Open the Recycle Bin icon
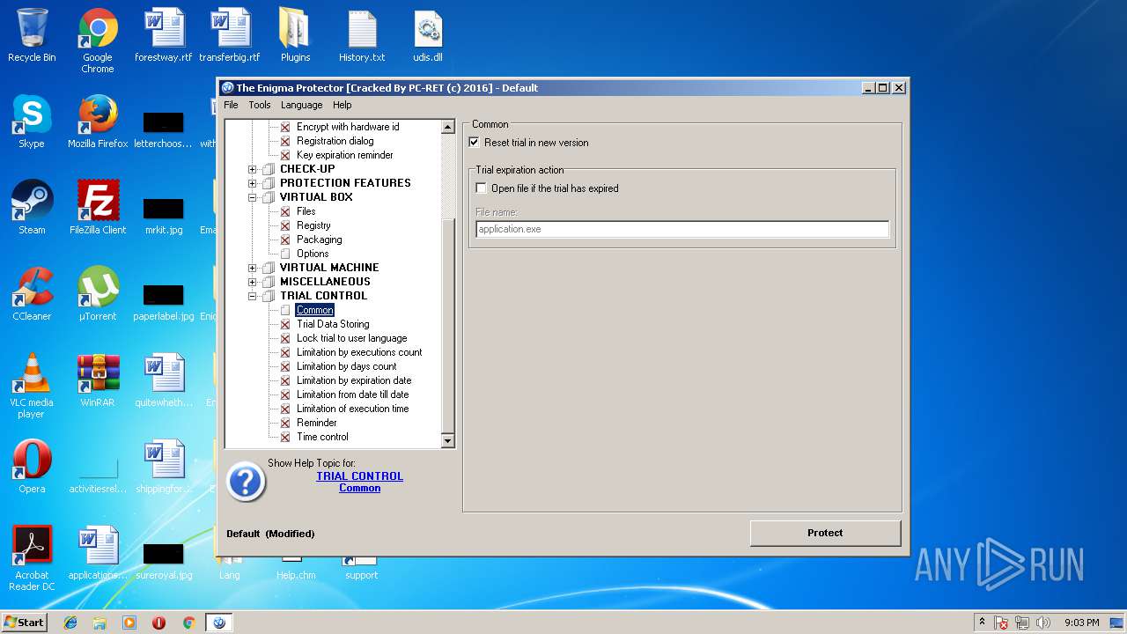The width and height of the screenshot is (1127, 634). click(x=32, y=35)
